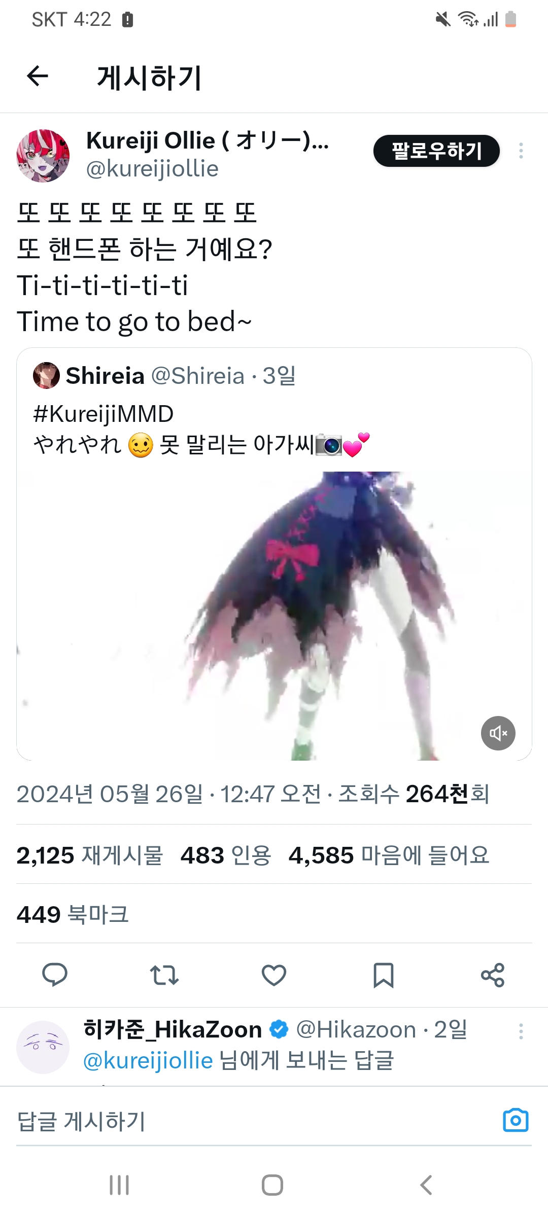This screenshot has height=1217, width=548.
Task: Tap the share icon
Action: (x=493, y=975)
